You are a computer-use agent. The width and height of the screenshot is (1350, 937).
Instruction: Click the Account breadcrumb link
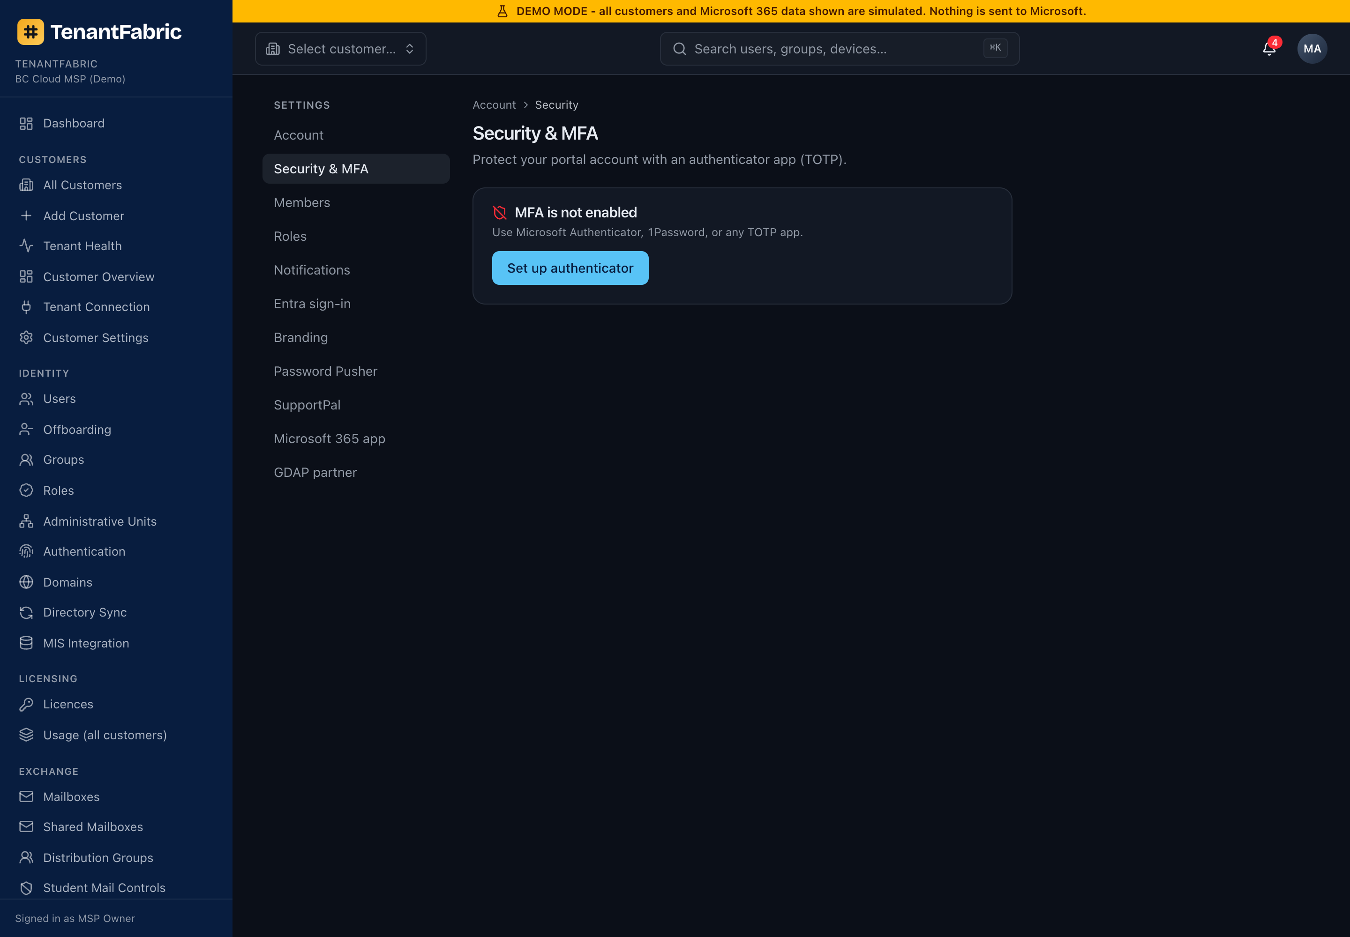coord(494,105)
